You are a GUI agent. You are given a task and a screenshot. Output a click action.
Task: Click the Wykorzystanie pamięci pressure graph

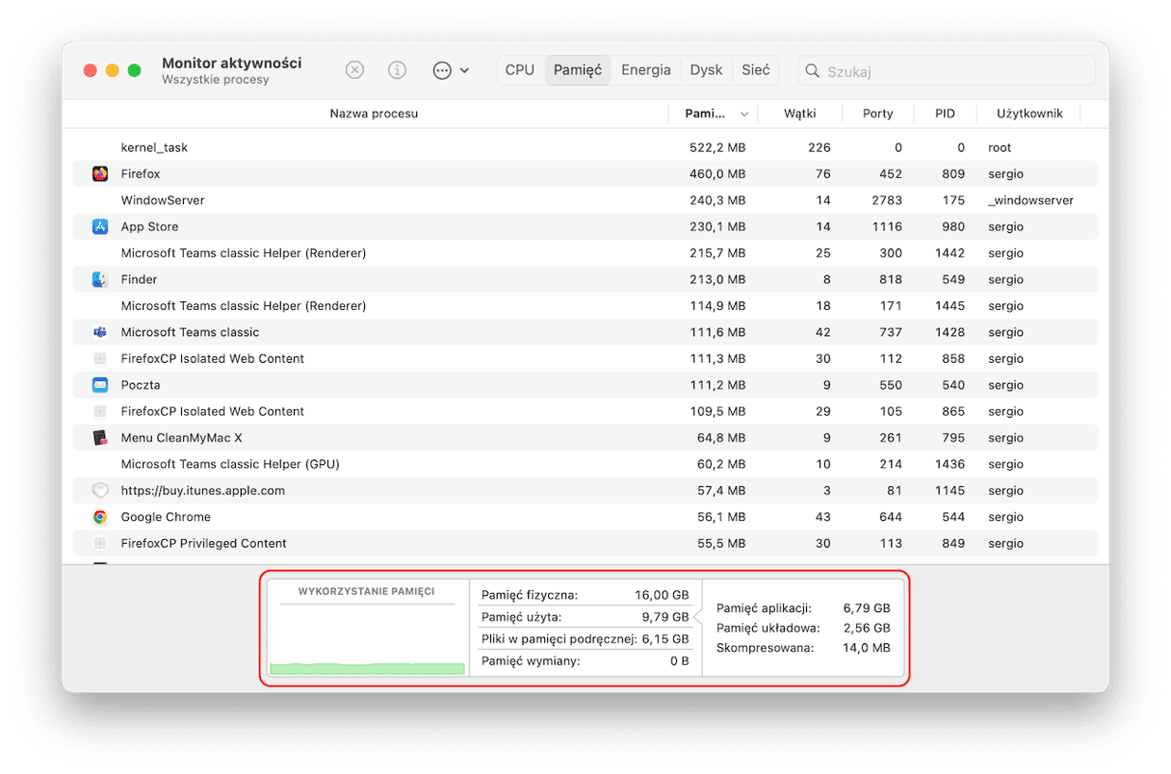point(367,628)
